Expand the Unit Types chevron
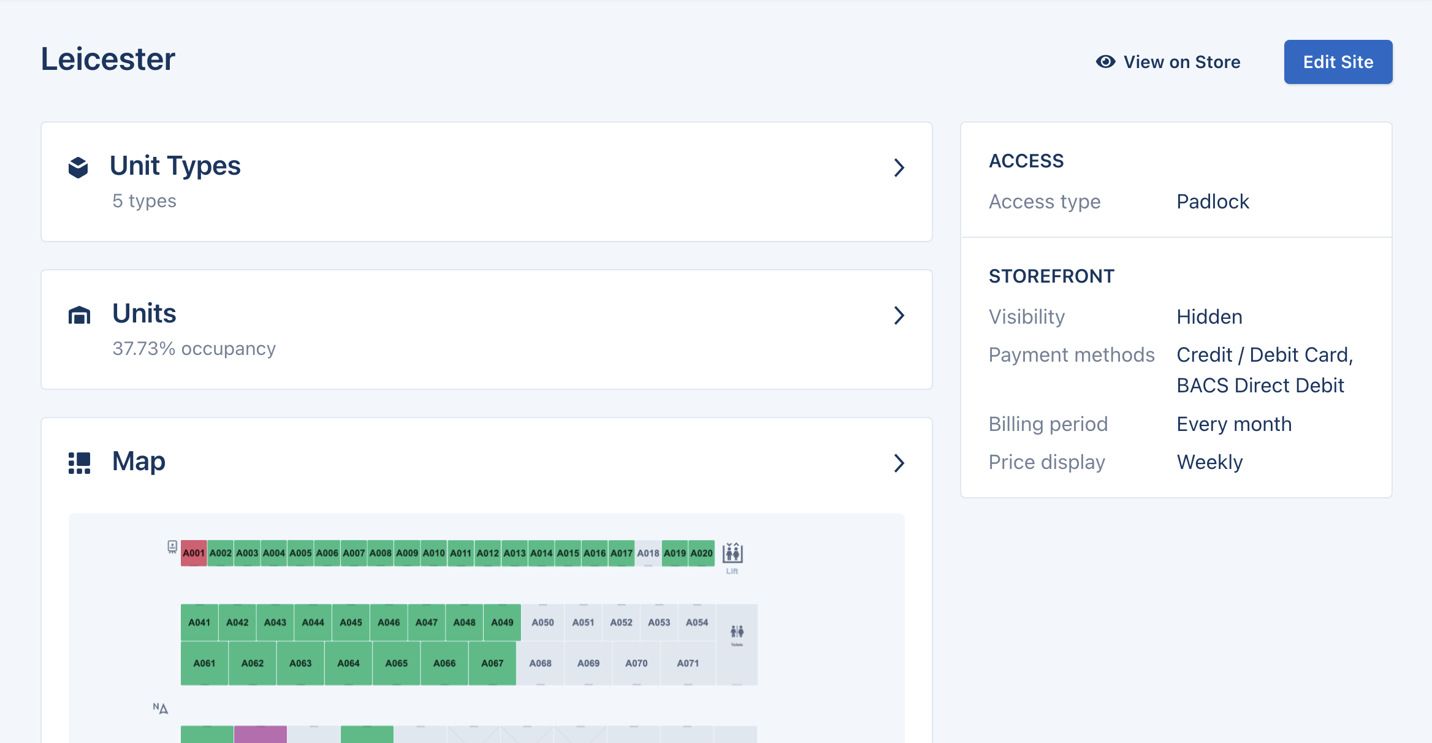The image size is (1432, 743). pyautogui.click(x=899, y=167)
